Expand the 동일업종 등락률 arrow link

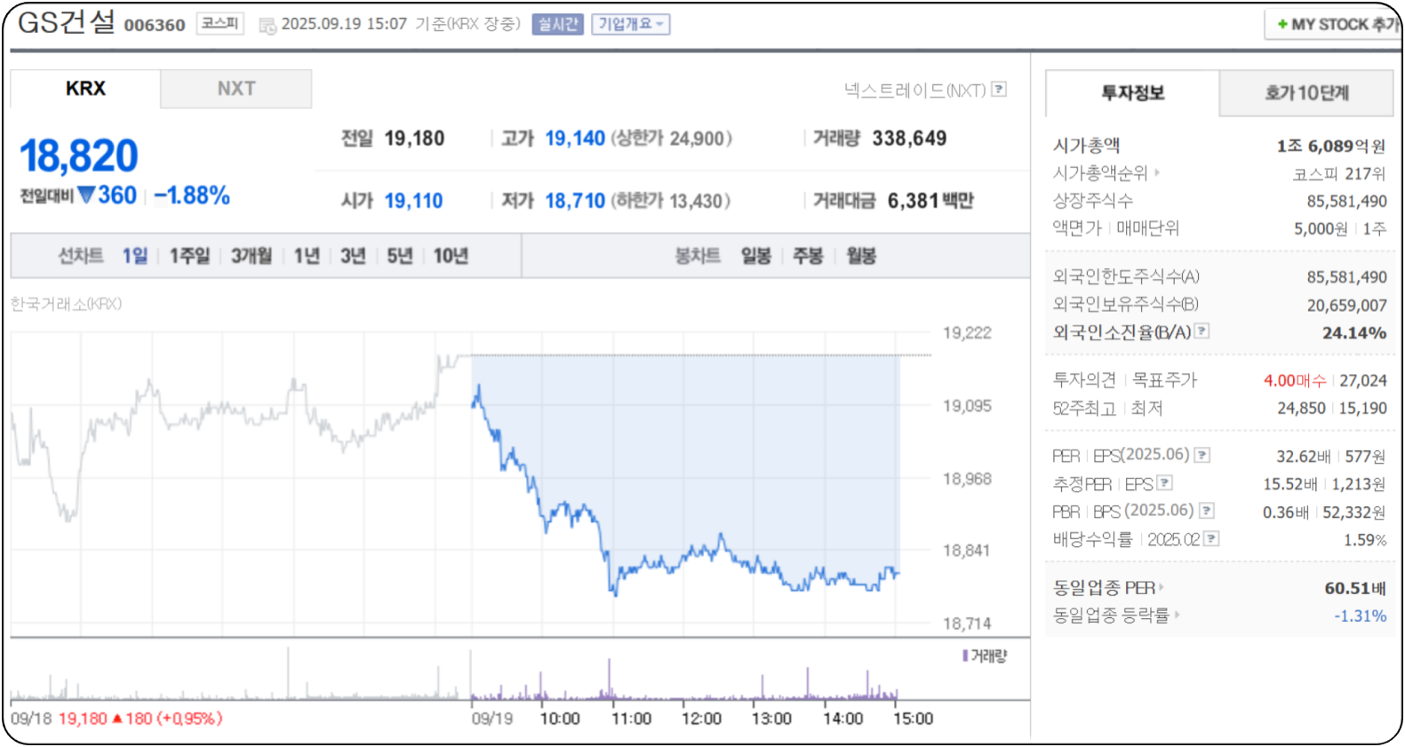pyautogui.click(x=1177, y=615)
